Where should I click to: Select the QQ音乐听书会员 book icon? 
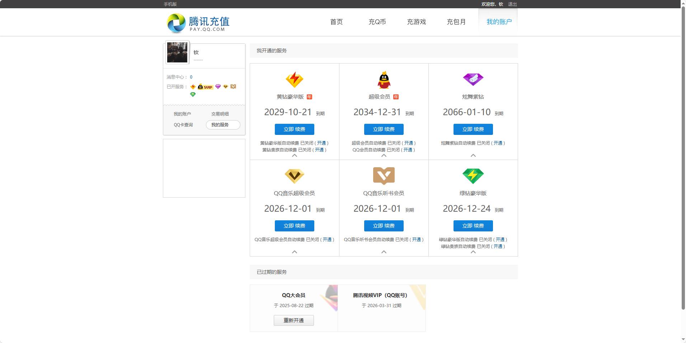click(x=384, y=176)
